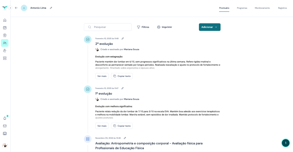Expand 1ª evolução with Ver mais
293x152 pixels.
tap(102, 126)
